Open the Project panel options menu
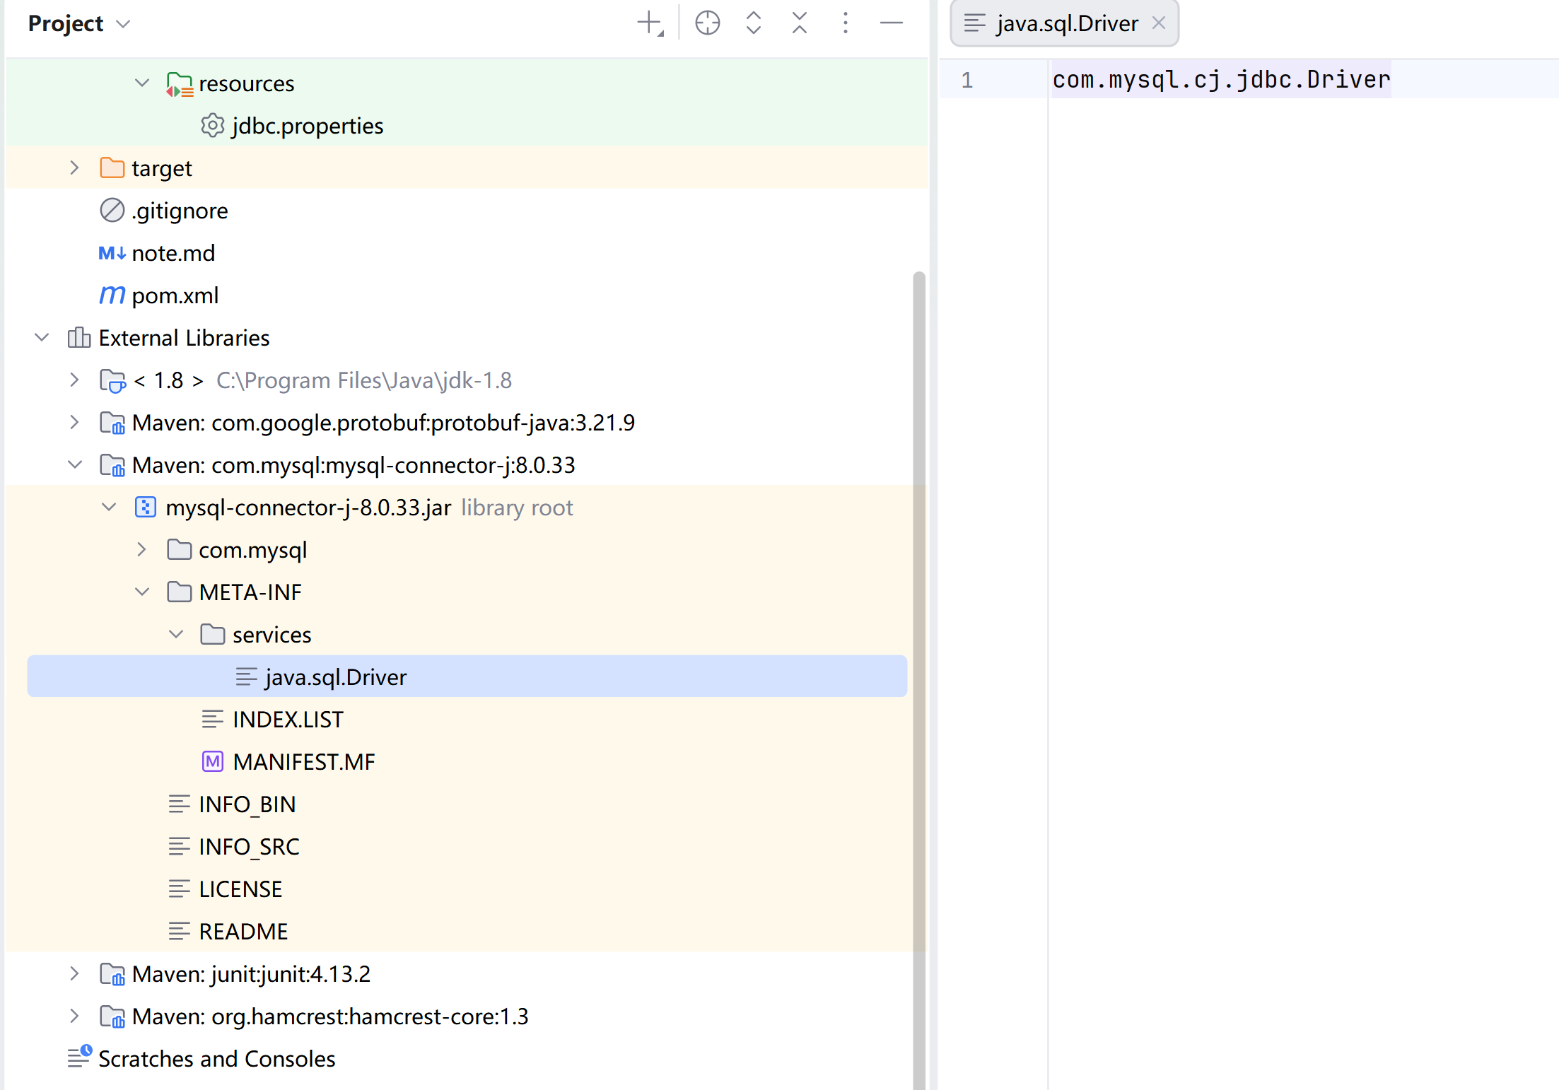 click(x=846, y=23)
